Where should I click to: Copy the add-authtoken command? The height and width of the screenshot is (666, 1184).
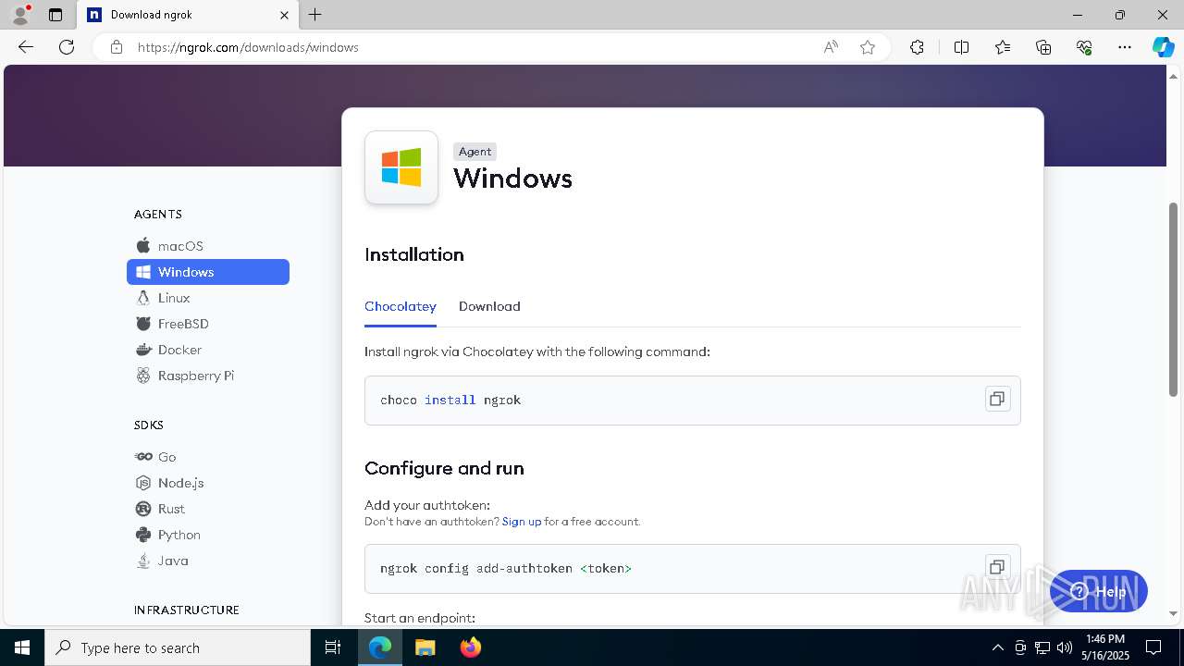coord(997,568)
